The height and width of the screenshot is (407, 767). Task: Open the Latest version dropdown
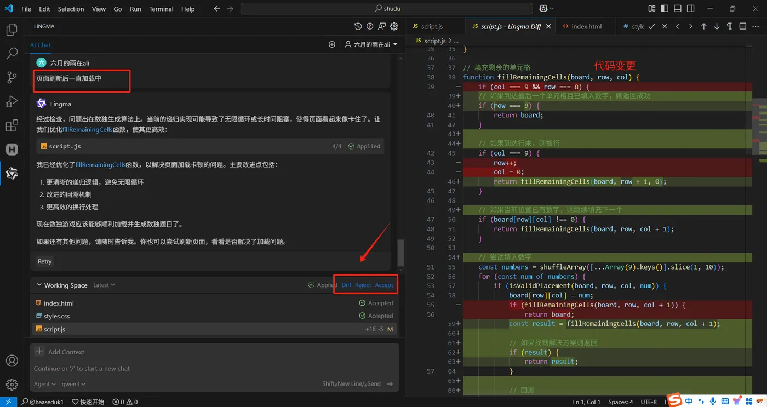104,285
